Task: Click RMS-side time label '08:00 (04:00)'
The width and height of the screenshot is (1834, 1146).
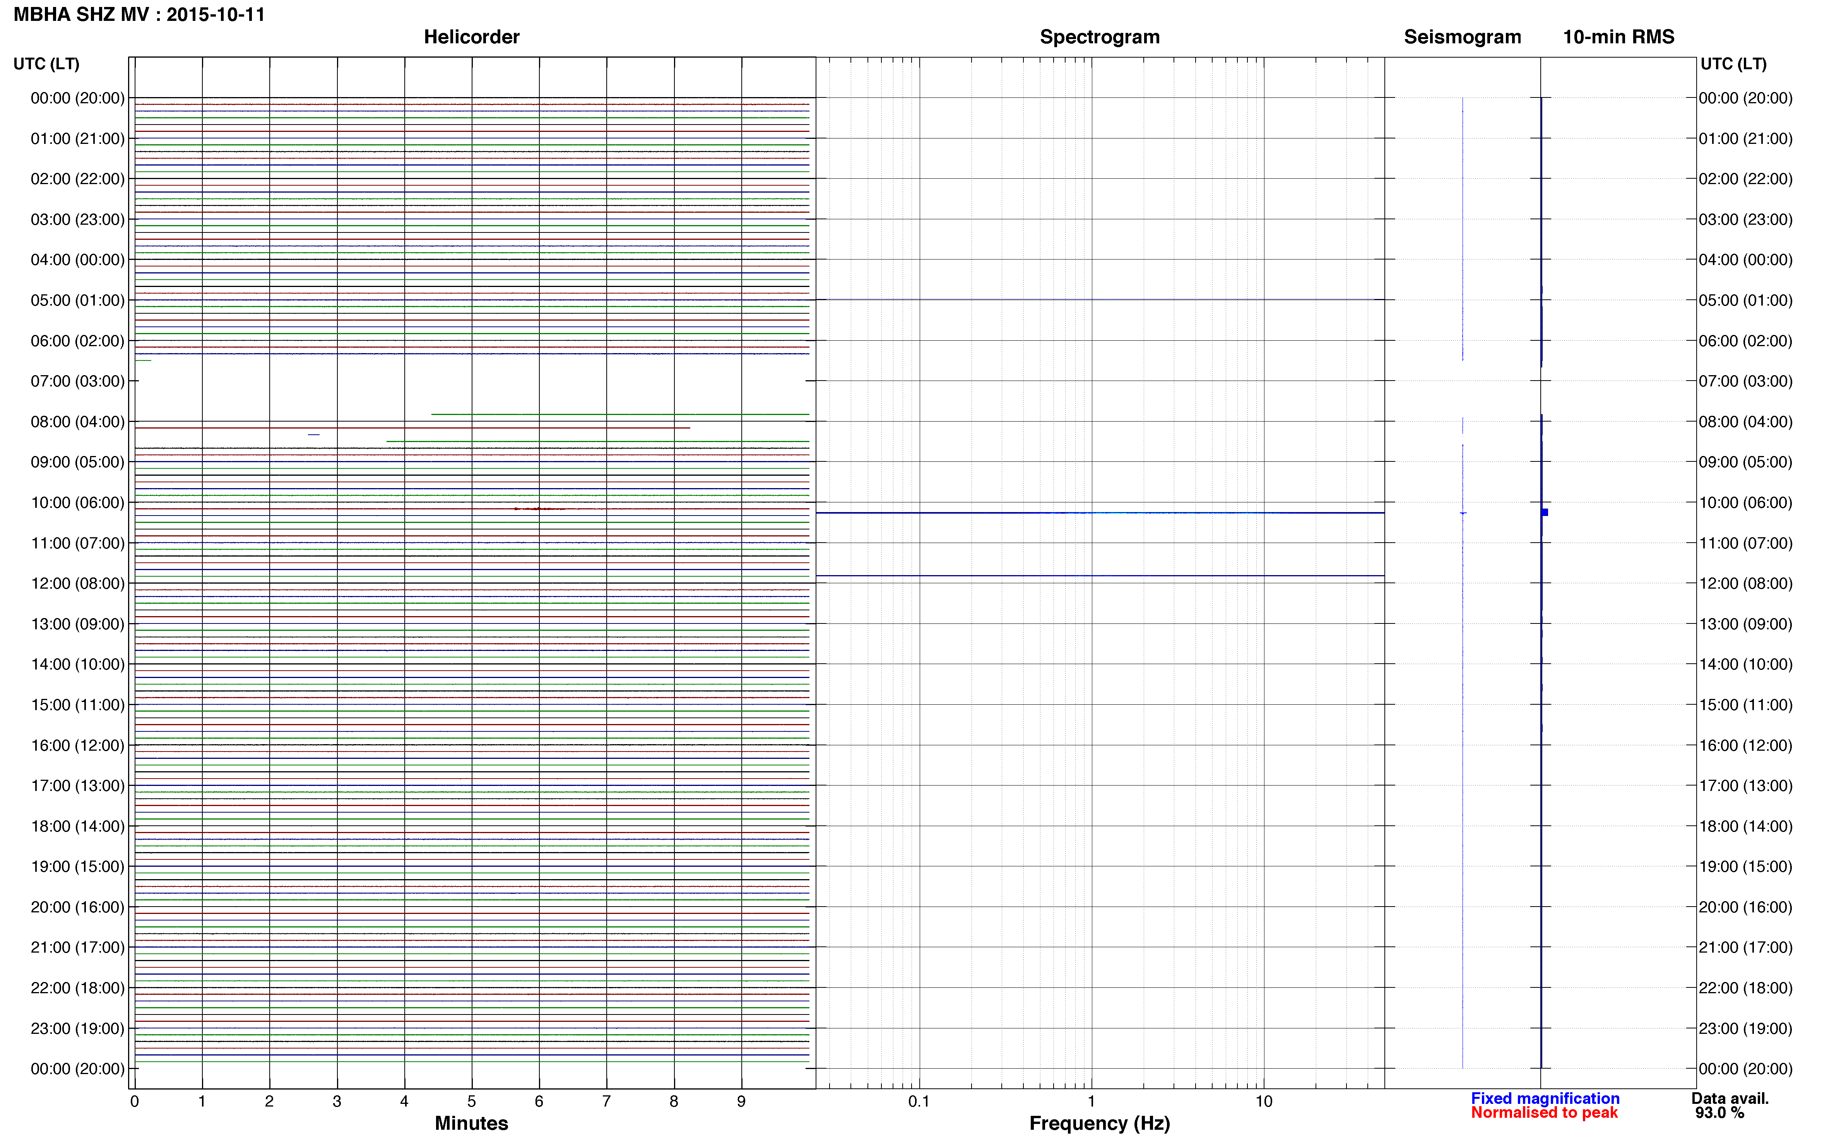Action: point(1745,422)
